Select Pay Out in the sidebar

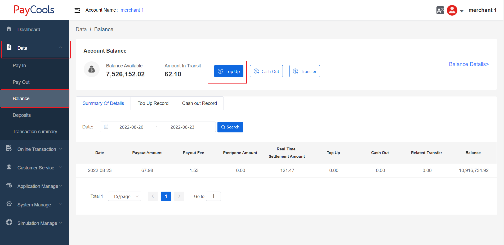point(21,82)
